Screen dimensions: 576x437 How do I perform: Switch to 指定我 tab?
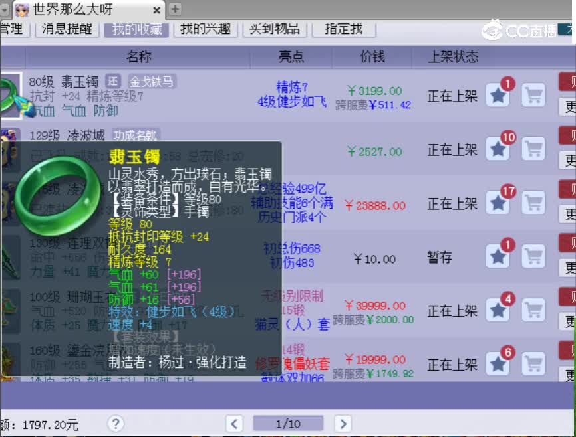(x=343, y=29)
